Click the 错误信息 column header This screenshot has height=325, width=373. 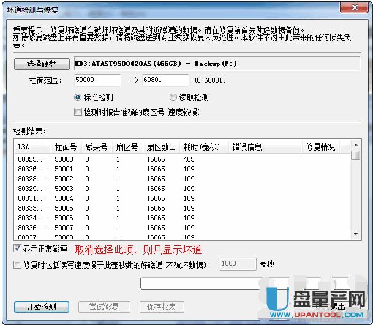tap(247, 147)
